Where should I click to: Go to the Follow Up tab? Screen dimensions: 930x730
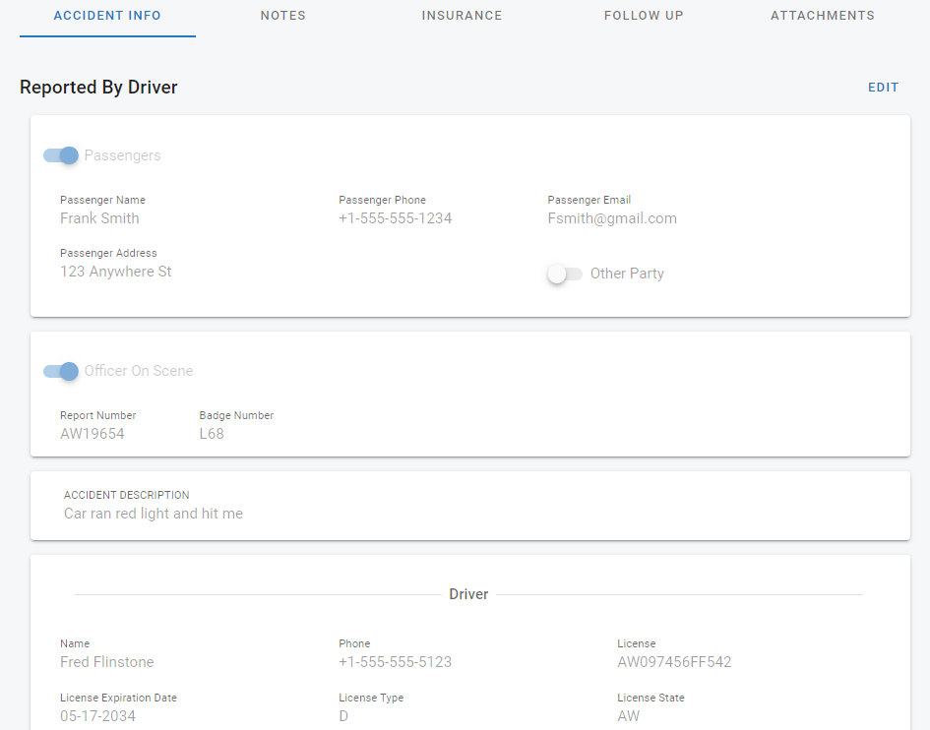pos(644,16)
